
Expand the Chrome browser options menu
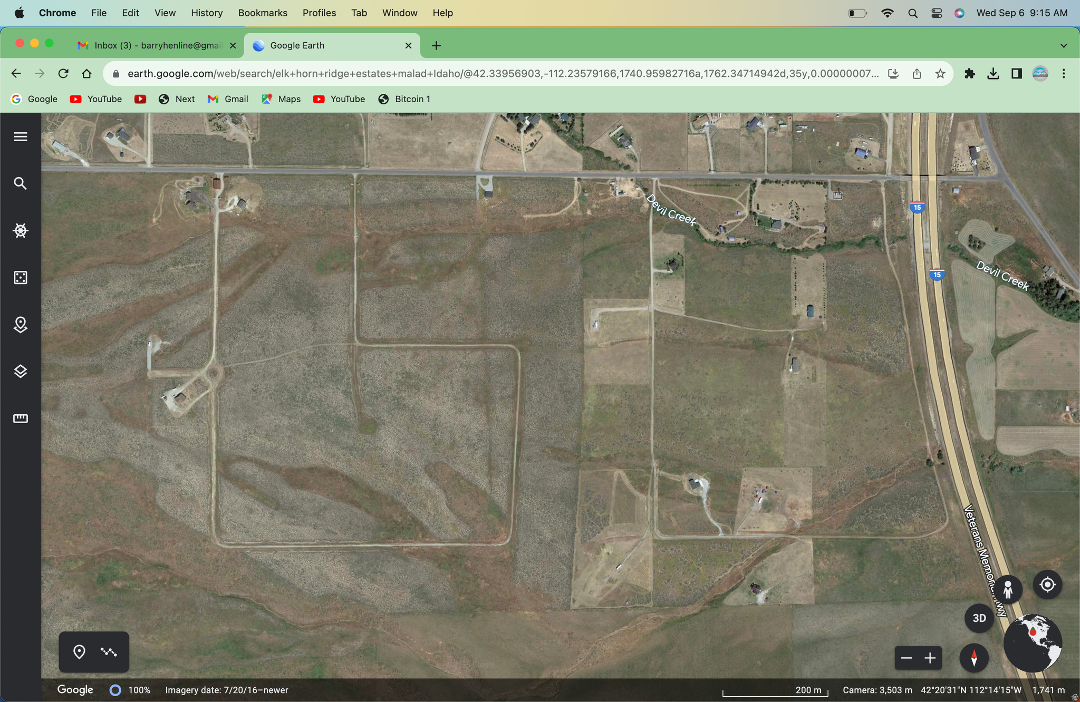pos(1064,73)
